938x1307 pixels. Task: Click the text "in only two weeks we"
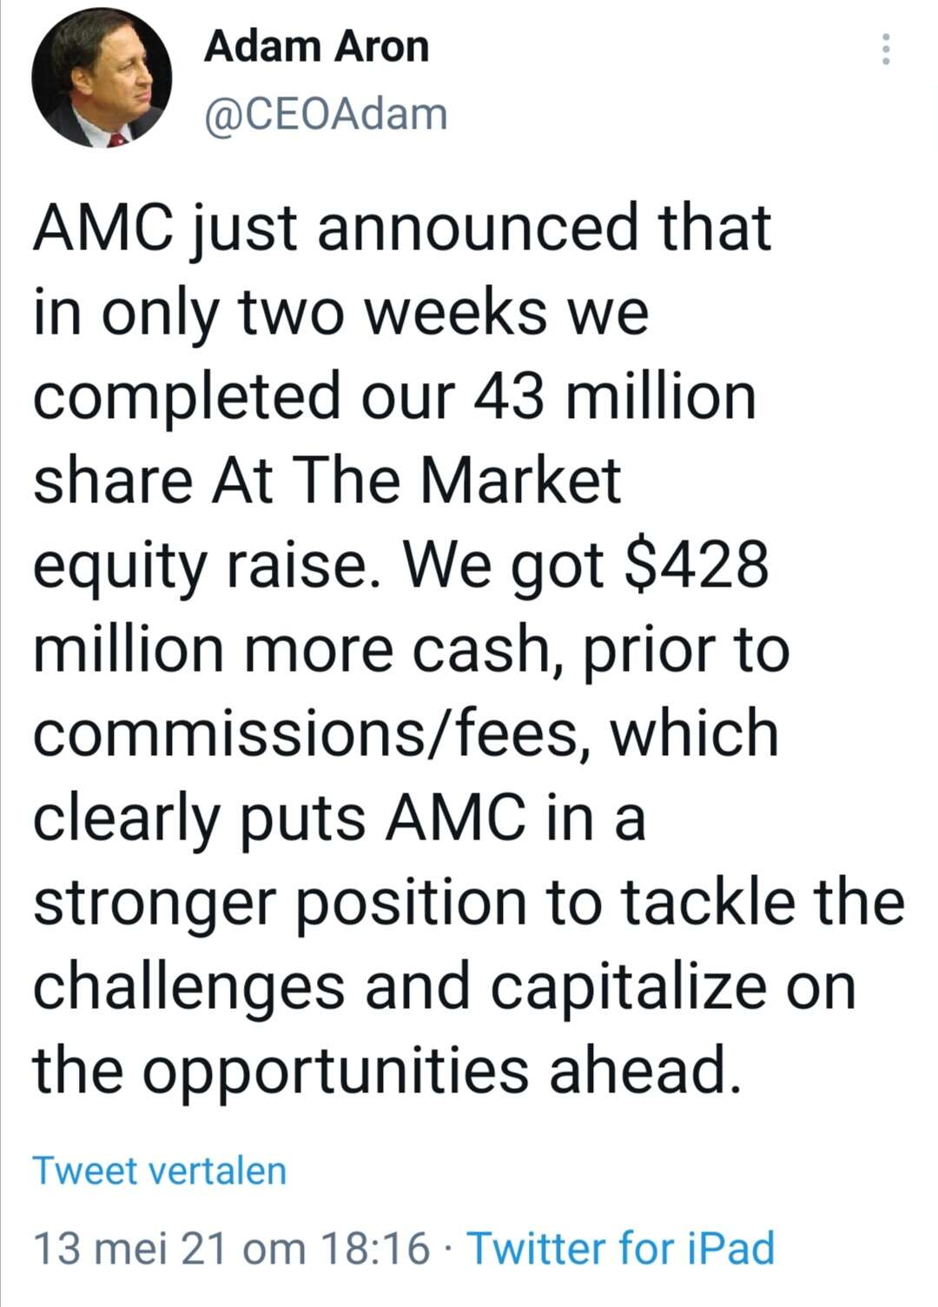pyautogui.click(x=340, y=314)
